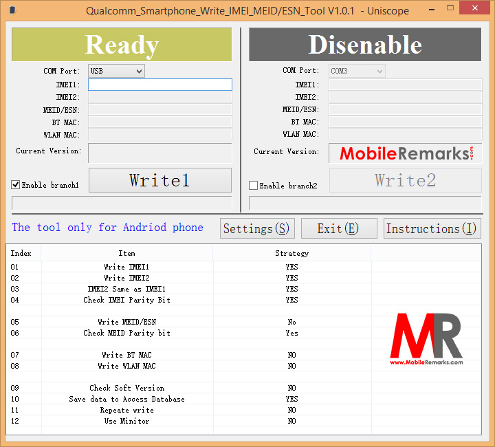The height and width of the screenshot is (447, 495).
Task: Click the 'No' strategy for Write MEID/ESN
Action: tap(292, 322)
